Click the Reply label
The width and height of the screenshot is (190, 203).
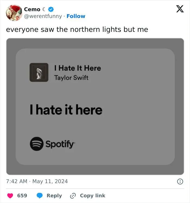pos(54,196)
